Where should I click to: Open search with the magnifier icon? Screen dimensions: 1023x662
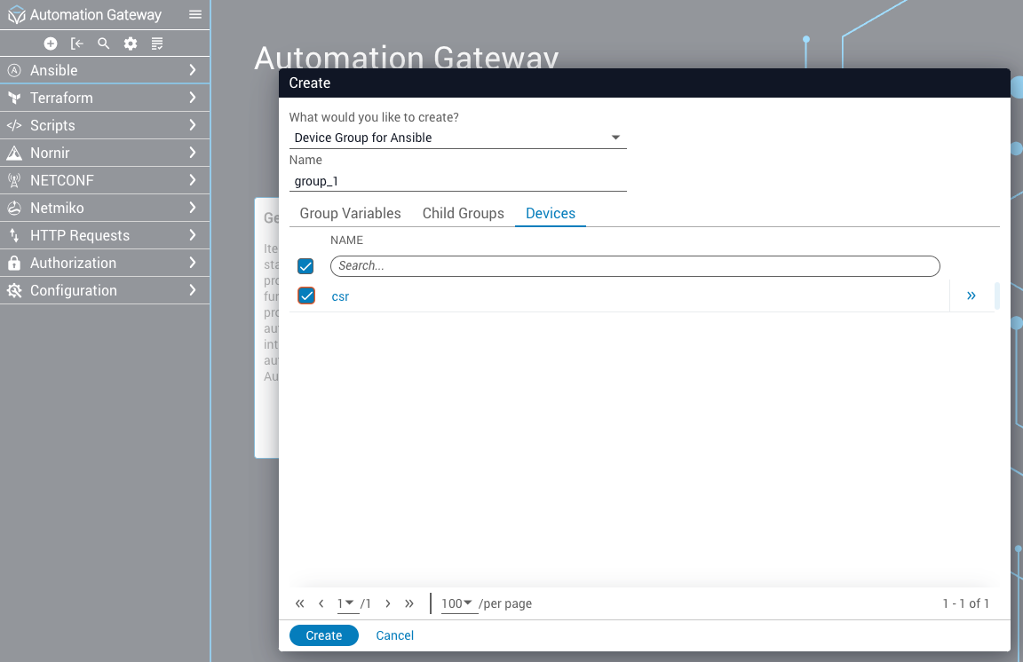(104, 43)
